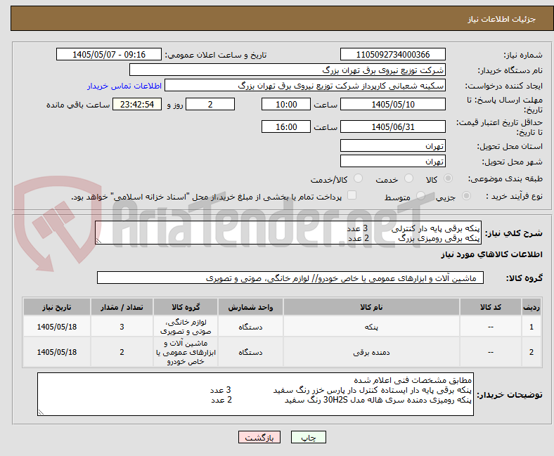The image size is (554, 456).
Task: Select the کالا radio button
Action: click(448, 178)
